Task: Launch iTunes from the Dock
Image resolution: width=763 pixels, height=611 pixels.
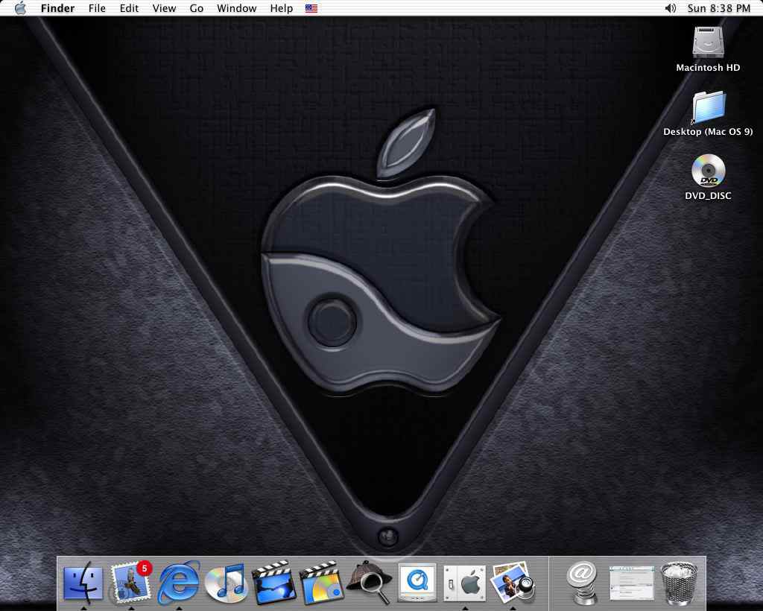Action: pos(226,583)
